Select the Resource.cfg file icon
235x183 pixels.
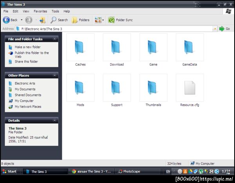coord(190,88)
